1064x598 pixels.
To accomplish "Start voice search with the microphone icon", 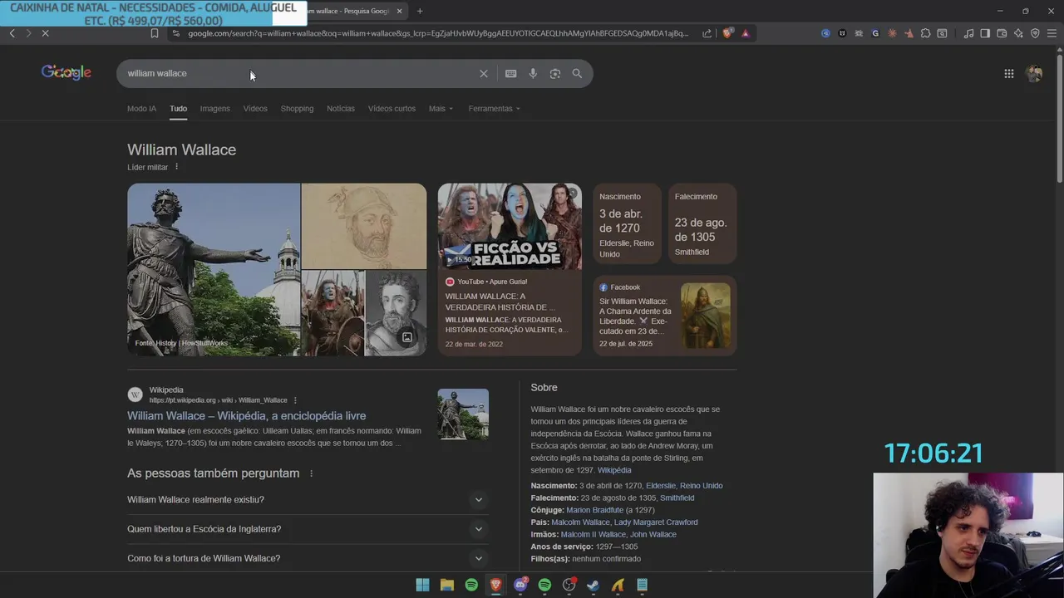I will tap(533, 74).
